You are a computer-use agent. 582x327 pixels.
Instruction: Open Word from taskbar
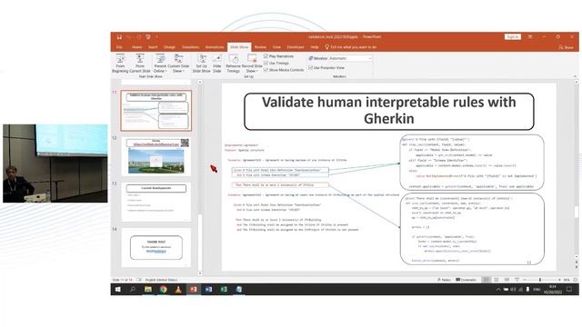click(x=208, y=289)
